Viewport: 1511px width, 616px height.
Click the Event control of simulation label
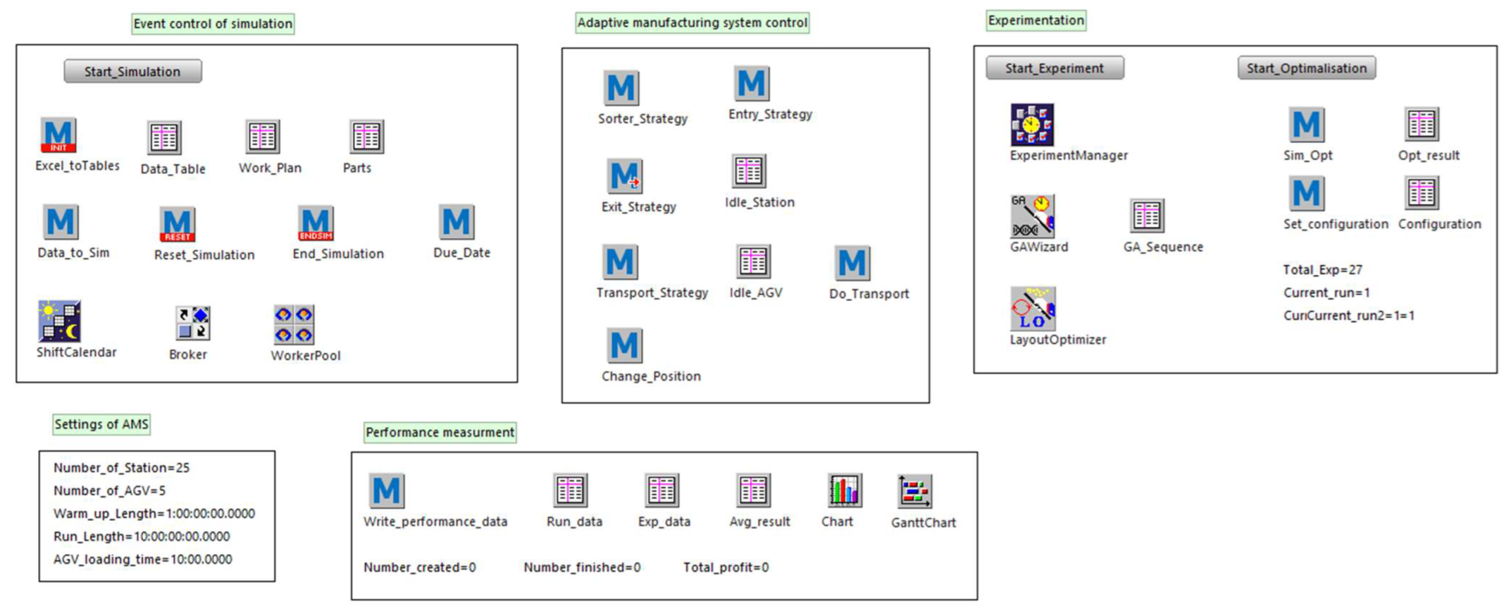[x=213, y=24]
